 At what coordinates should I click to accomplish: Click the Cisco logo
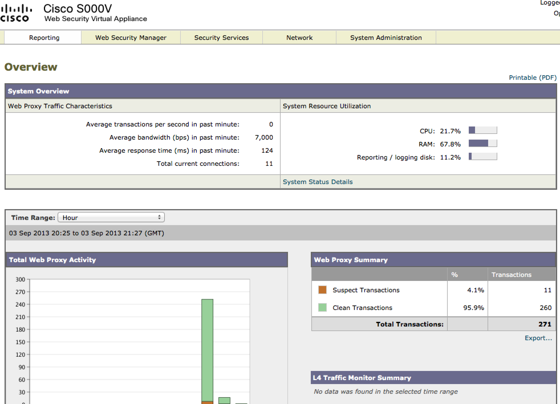click(x=16, y=11)
